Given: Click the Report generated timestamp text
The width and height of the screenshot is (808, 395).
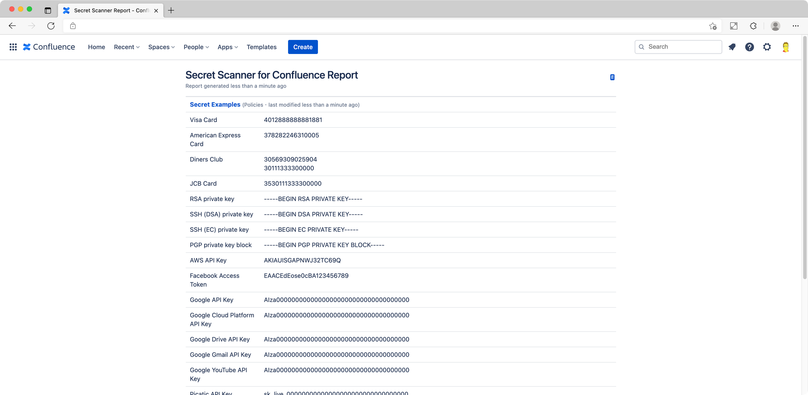Looking at the screenshot, I should coord(236,86).
